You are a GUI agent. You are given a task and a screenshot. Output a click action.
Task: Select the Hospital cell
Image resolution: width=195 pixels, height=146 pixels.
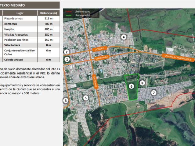pyautogui.click(x=20, y=29)
